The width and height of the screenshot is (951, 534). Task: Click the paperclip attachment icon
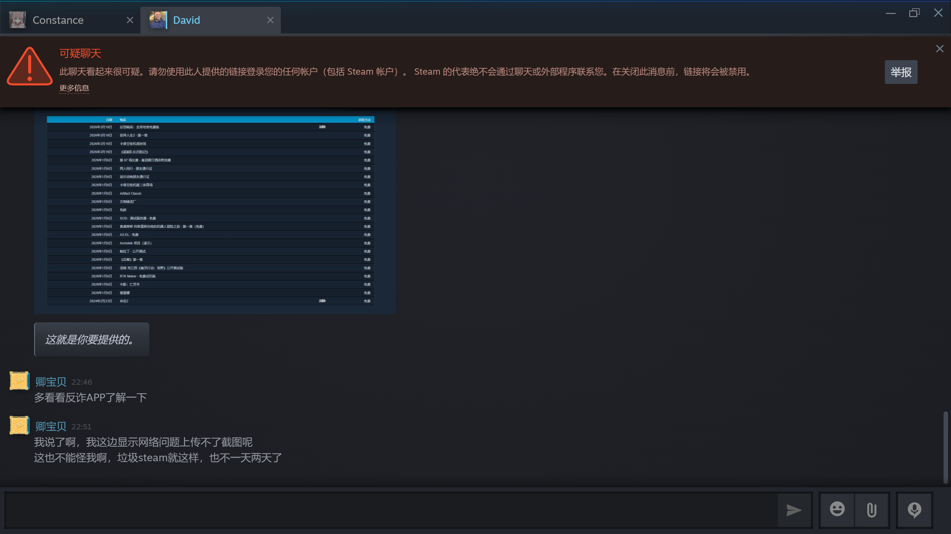coord(872,510)
